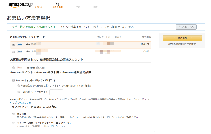
Task: Click the 確認 progress step
Action: coord(95,7)
